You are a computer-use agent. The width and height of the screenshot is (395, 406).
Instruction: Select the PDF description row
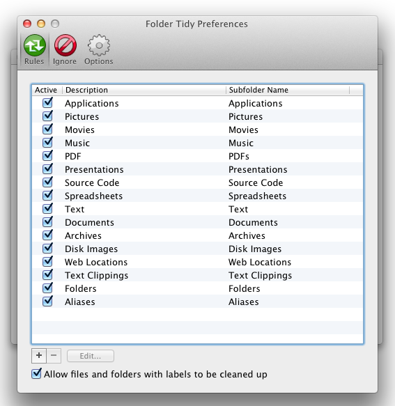tap(73, 156)
